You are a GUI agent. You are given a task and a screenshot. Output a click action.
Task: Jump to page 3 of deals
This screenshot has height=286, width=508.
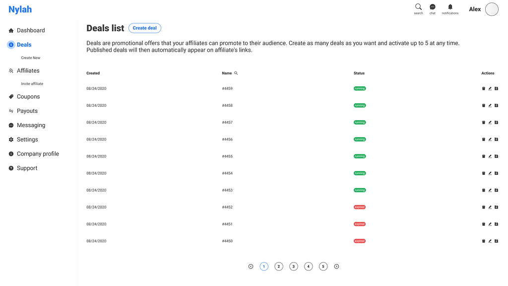click(x=294, y=267)
